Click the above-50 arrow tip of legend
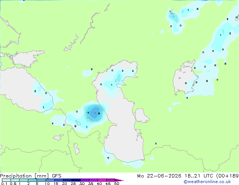 (119, 180)
